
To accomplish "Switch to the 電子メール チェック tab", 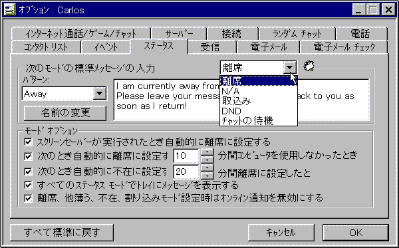I will coord(344,47).
